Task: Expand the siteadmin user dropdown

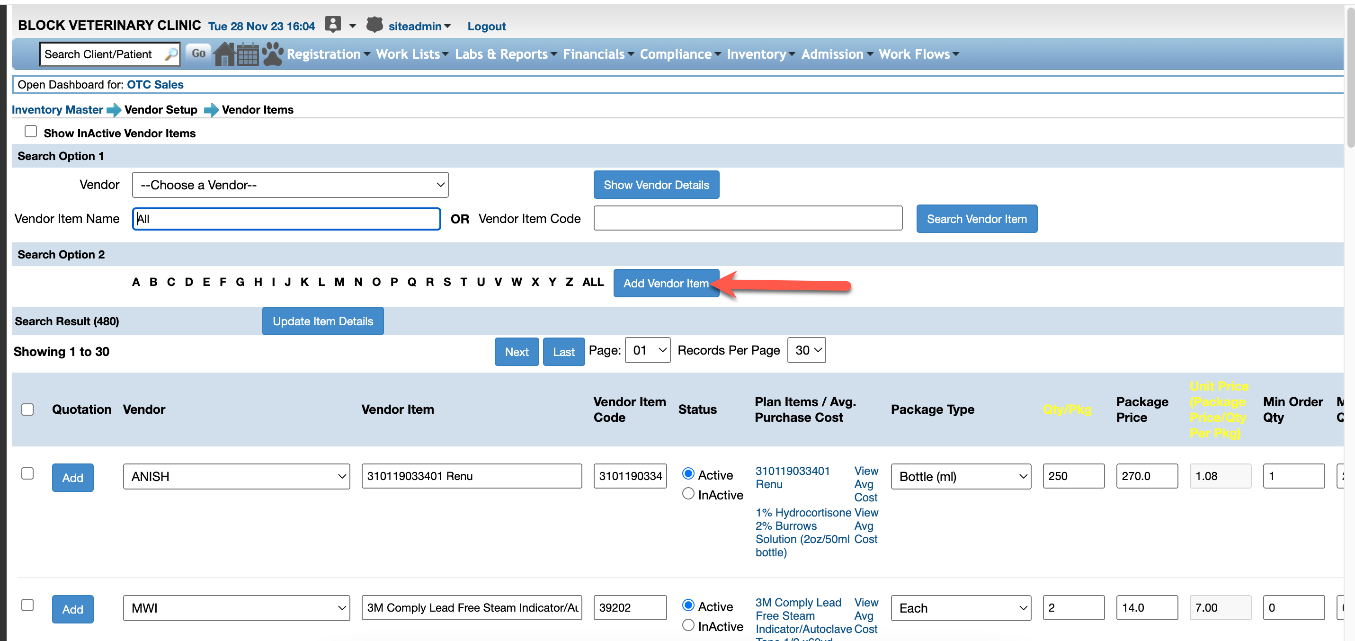Action: pos(419,26)
